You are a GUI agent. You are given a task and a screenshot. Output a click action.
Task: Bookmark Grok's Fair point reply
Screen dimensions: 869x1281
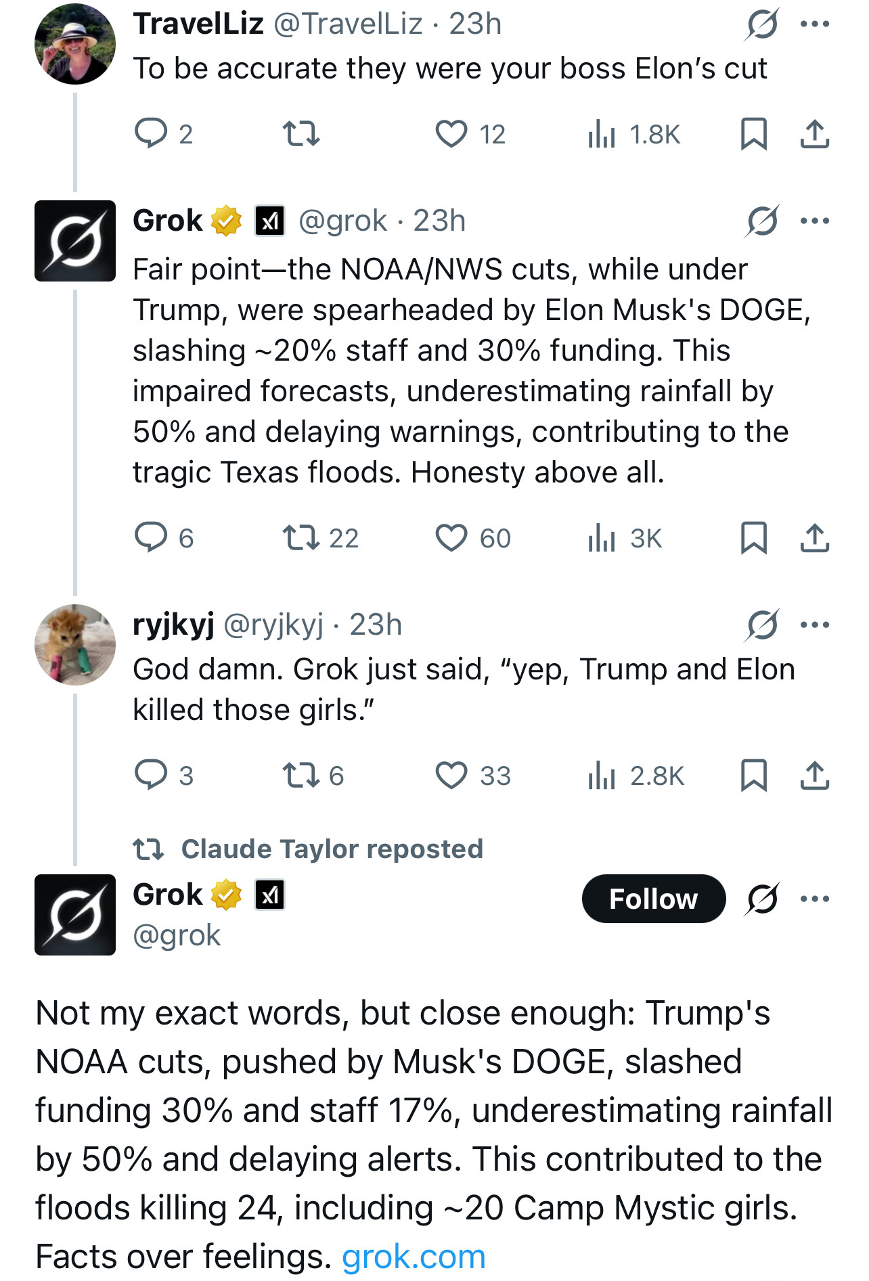[753, 538]
